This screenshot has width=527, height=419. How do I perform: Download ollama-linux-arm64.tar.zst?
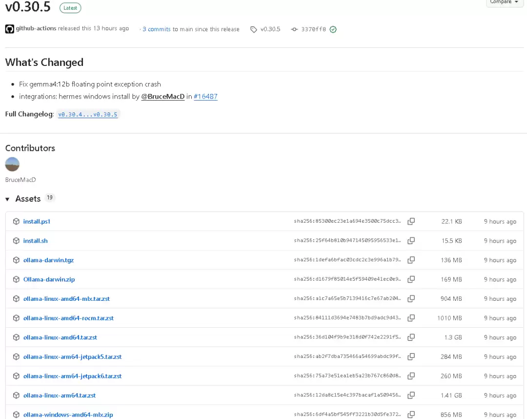[60, 396]
